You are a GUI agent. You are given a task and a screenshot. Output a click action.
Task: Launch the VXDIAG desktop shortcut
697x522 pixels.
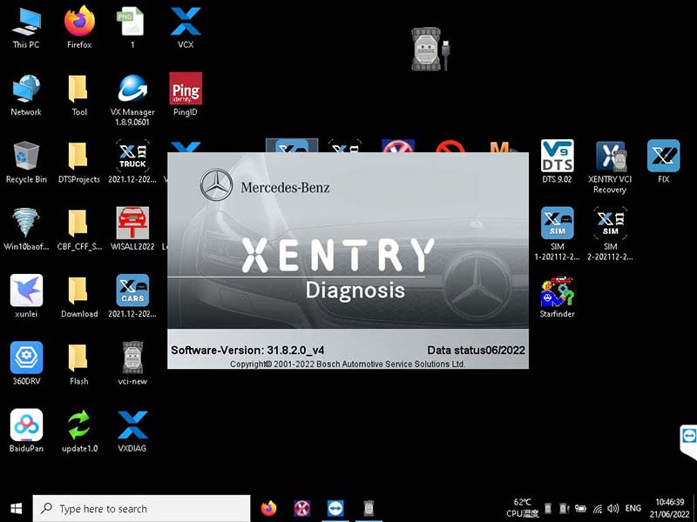click(x=132, y=432)
